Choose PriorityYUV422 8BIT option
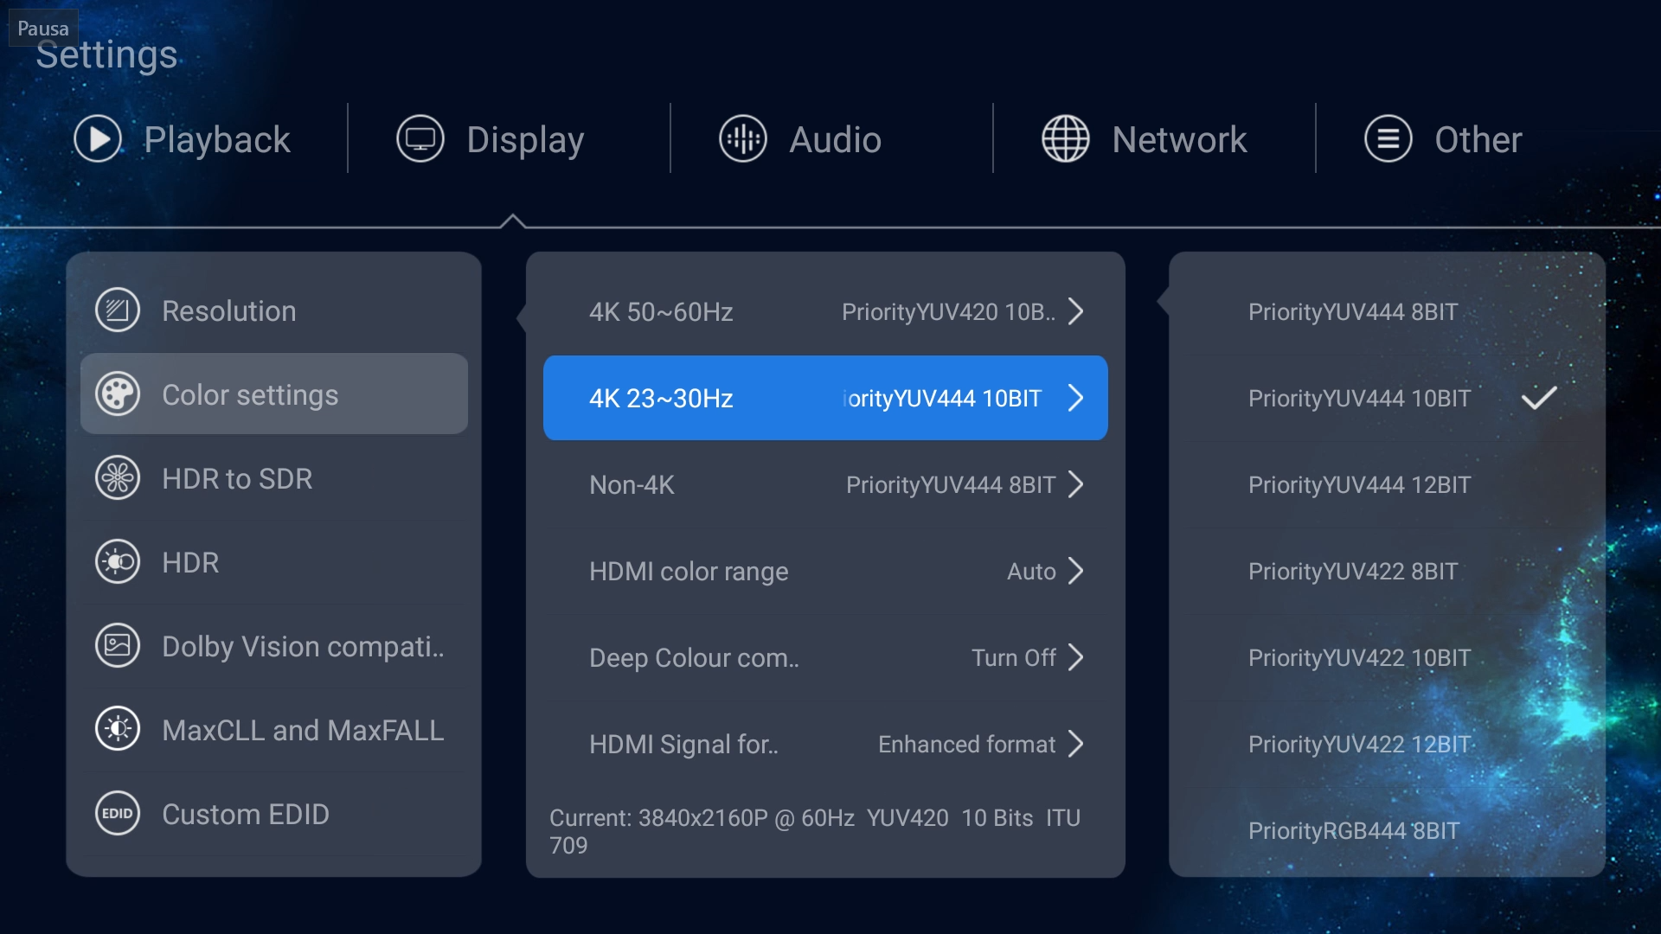1661x934 pixels. (x=1387, y=571)
